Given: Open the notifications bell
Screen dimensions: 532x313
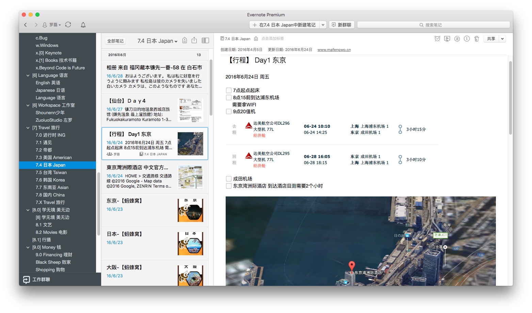Looking at the screenshot, I should tap(83, 25).
